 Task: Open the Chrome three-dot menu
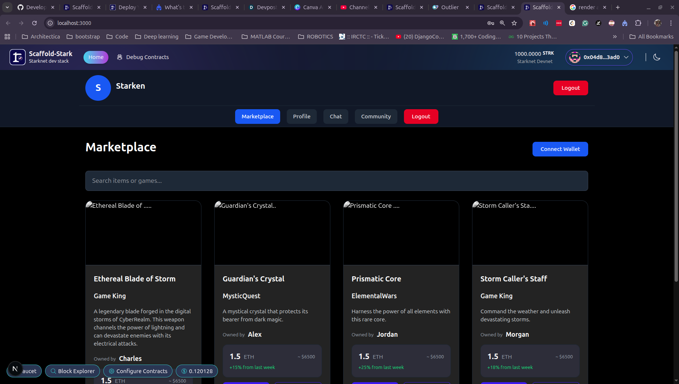[671, 23]
